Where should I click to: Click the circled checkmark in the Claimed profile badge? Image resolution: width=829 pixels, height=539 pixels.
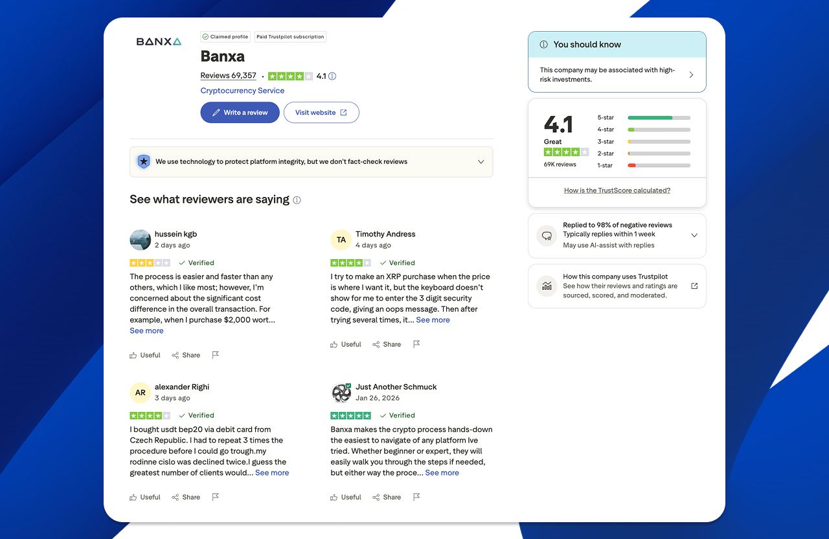coord(207,36)
